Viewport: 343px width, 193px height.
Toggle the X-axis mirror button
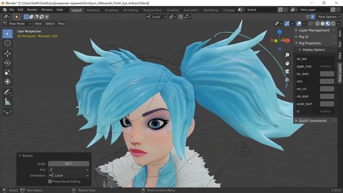point(312,17)
